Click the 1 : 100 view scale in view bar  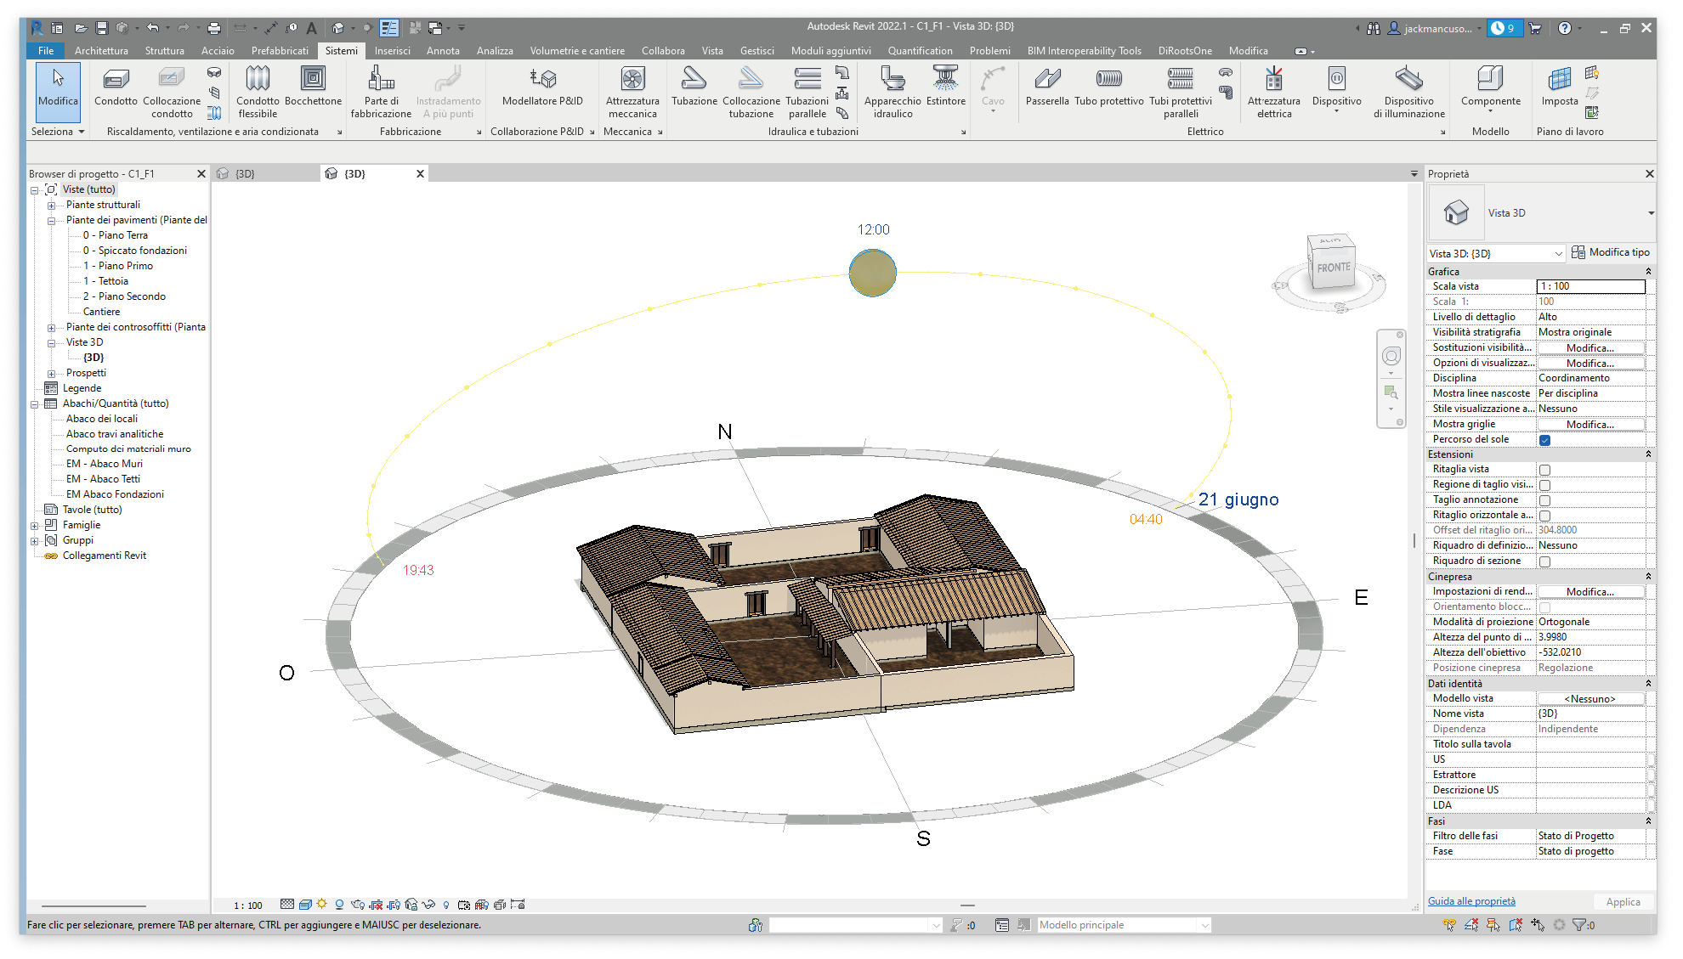tap(248, 905)
